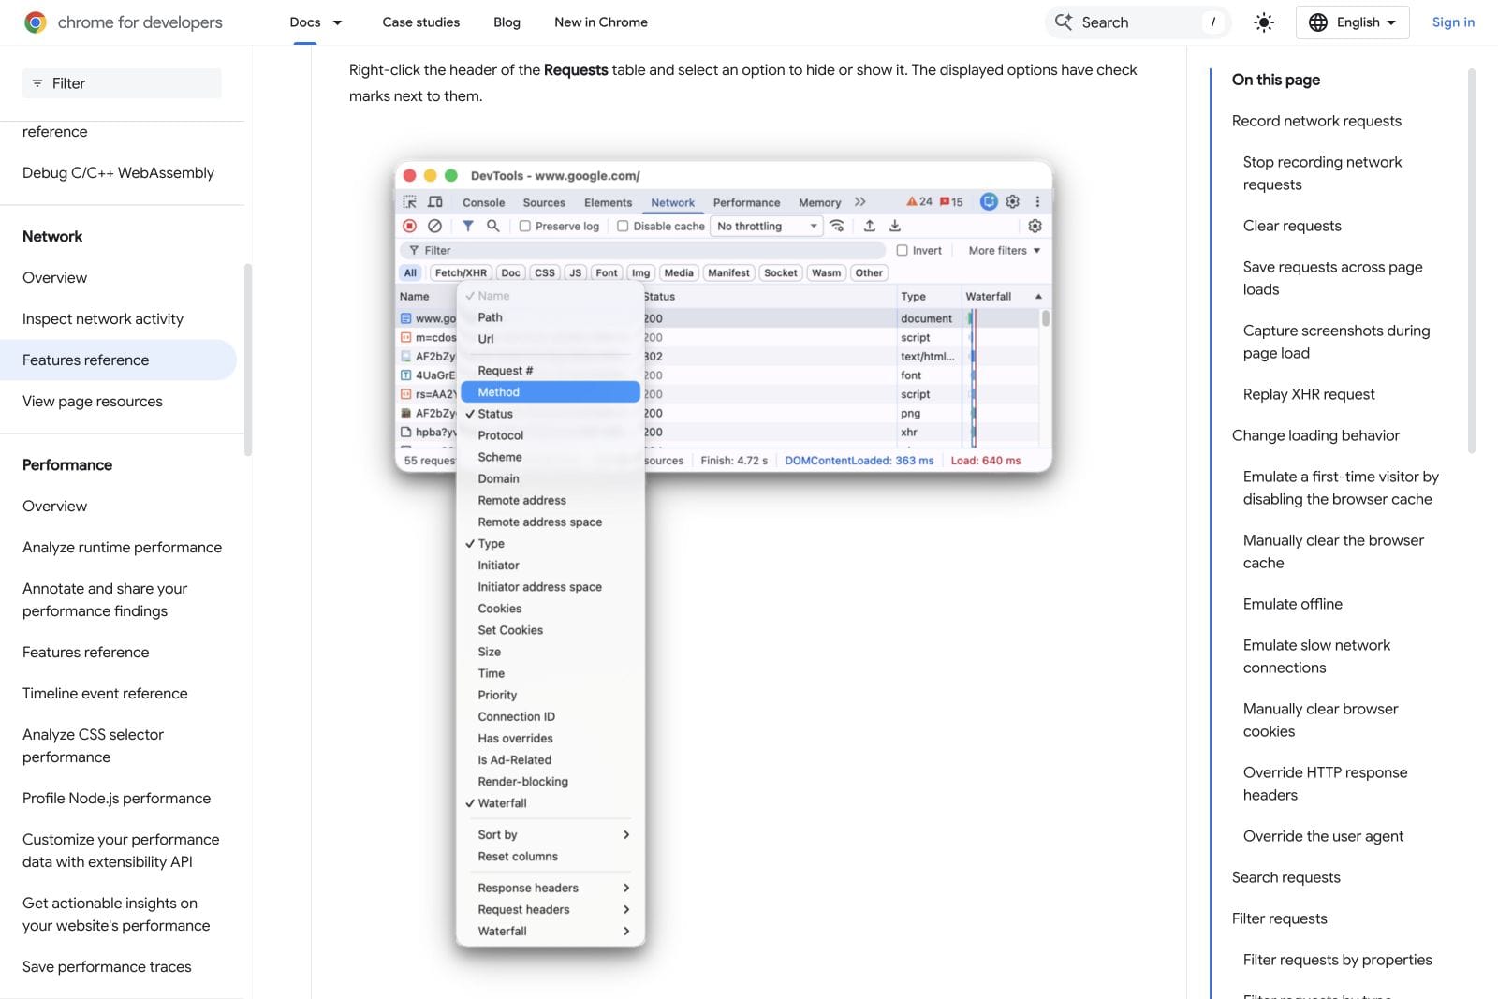Toggle the Preserve log checkbox
This screenshot has width=1498, height=999.
(525, 226)
